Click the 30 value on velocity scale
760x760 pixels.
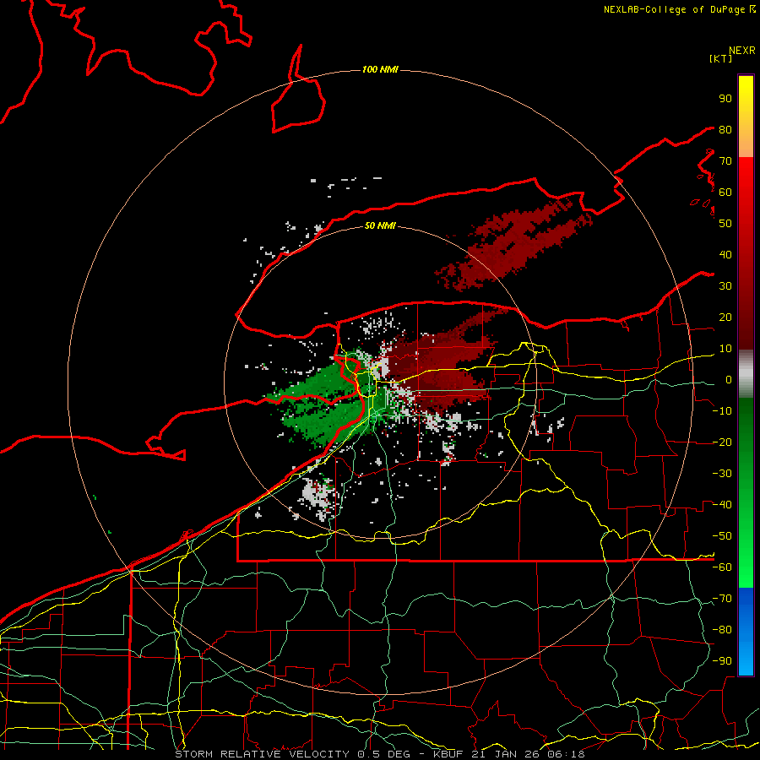pos(725,286)
